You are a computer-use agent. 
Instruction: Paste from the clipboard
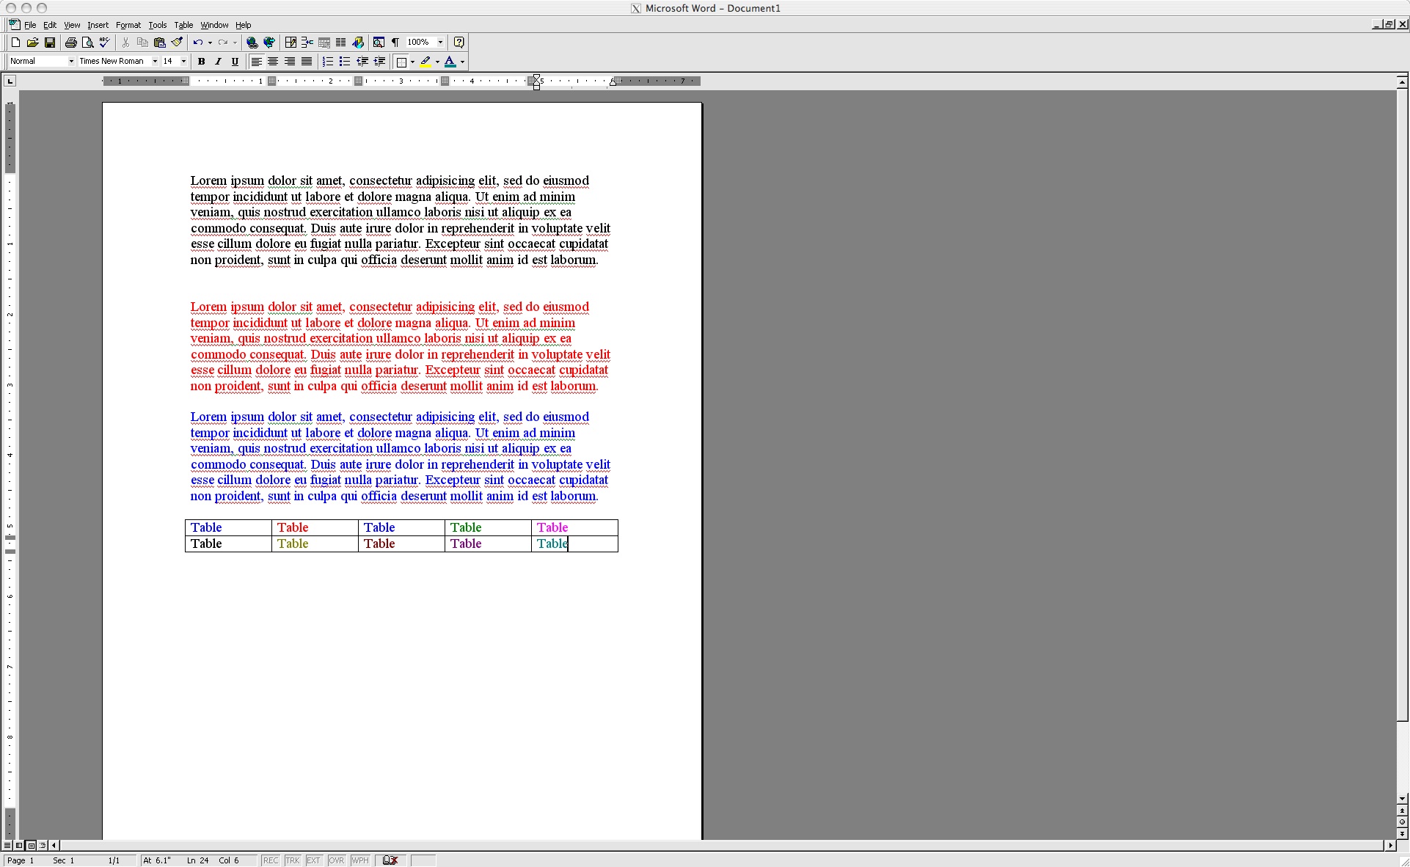[160, 43]
